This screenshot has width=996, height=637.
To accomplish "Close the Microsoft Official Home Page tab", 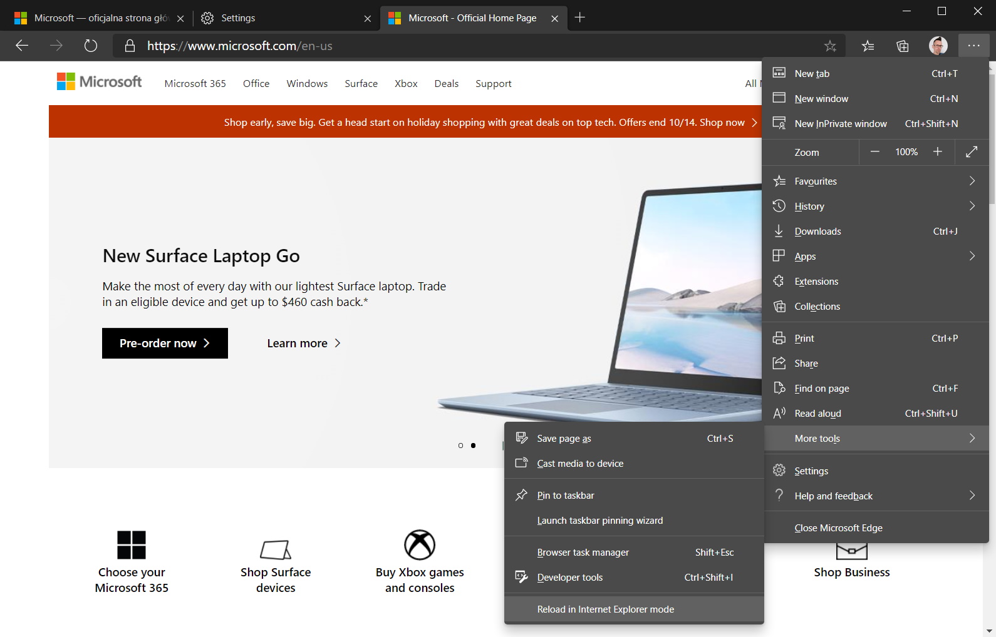I will click(554, 19).
